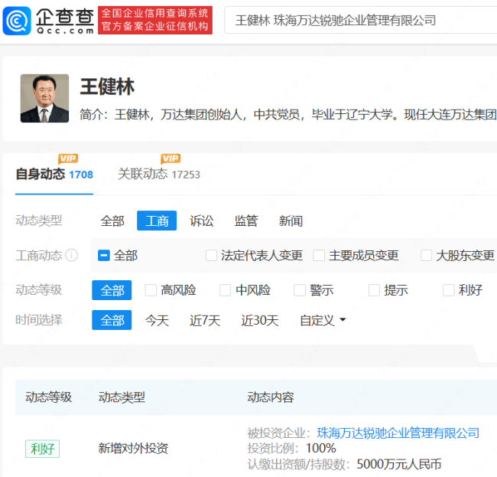The image size is (497, 477).
Task: Toggle the 全部 checkbox in 工商动态
Action: coord(104,256)
